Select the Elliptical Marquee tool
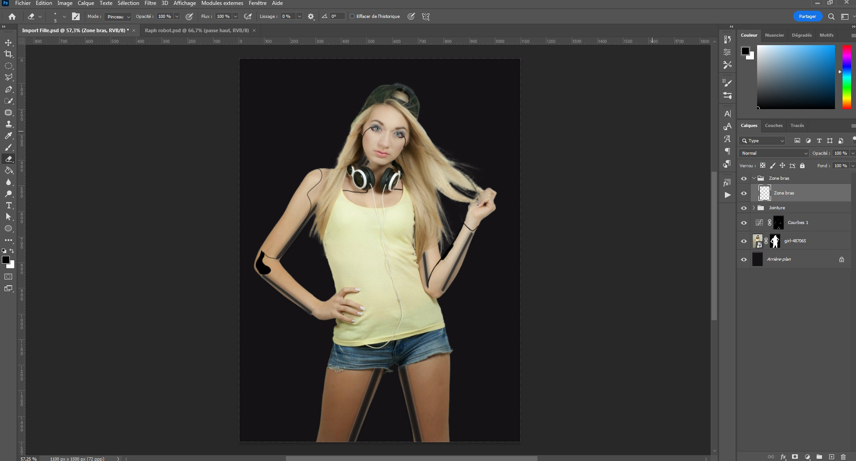The image size is (856, 461). [x=9, y=66]
